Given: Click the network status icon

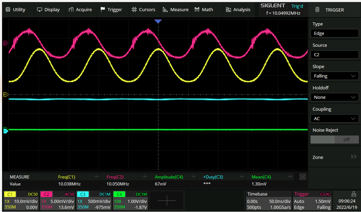Looking at the screenshot, I should pos(353,194).
